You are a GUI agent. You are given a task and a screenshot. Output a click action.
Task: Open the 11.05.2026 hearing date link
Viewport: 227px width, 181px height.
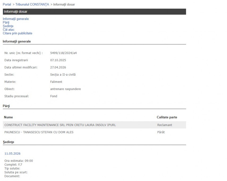pos(12,153)
